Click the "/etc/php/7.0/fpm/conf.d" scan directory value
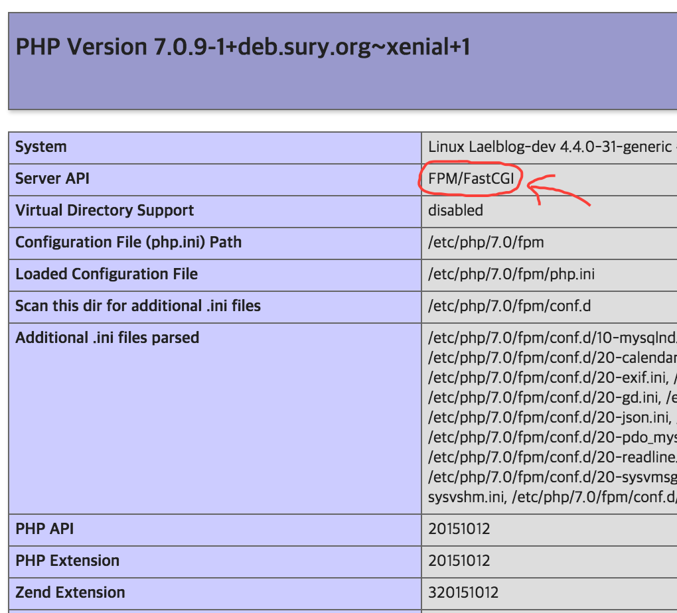677x613 pixels. pyautogui.click(x=510, y=306)
